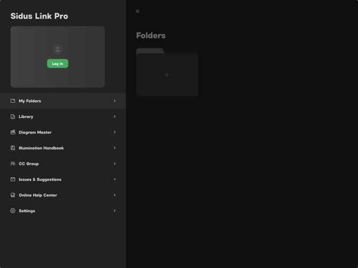Expand the Online Help Center chevron

tap(115, 195)
